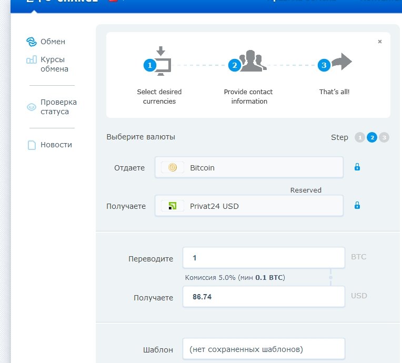Click Provide contact information caption

[x=248, y=97]
